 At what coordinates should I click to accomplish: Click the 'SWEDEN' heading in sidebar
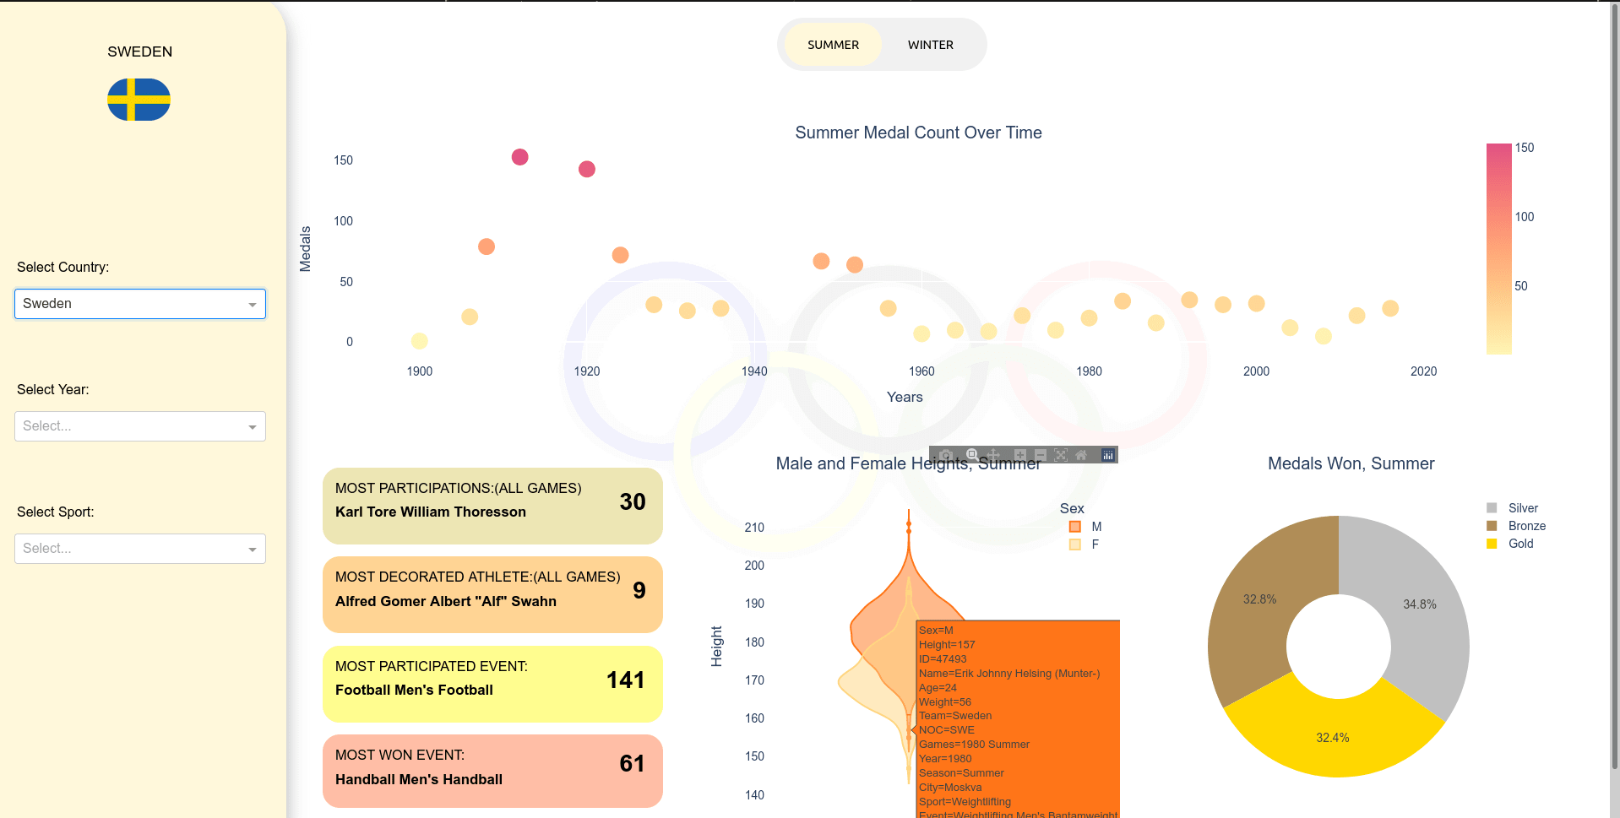pos(139,51)
